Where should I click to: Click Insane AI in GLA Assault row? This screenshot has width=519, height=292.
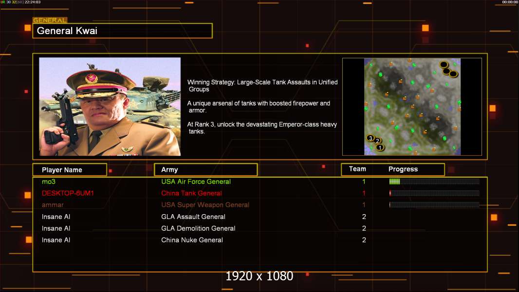[x=56, y=217]
